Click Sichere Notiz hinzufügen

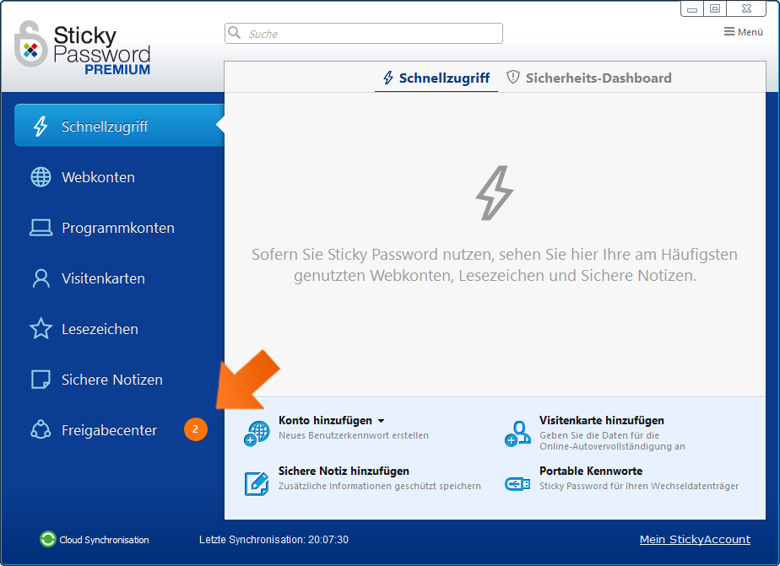click(x=344, y=471)
